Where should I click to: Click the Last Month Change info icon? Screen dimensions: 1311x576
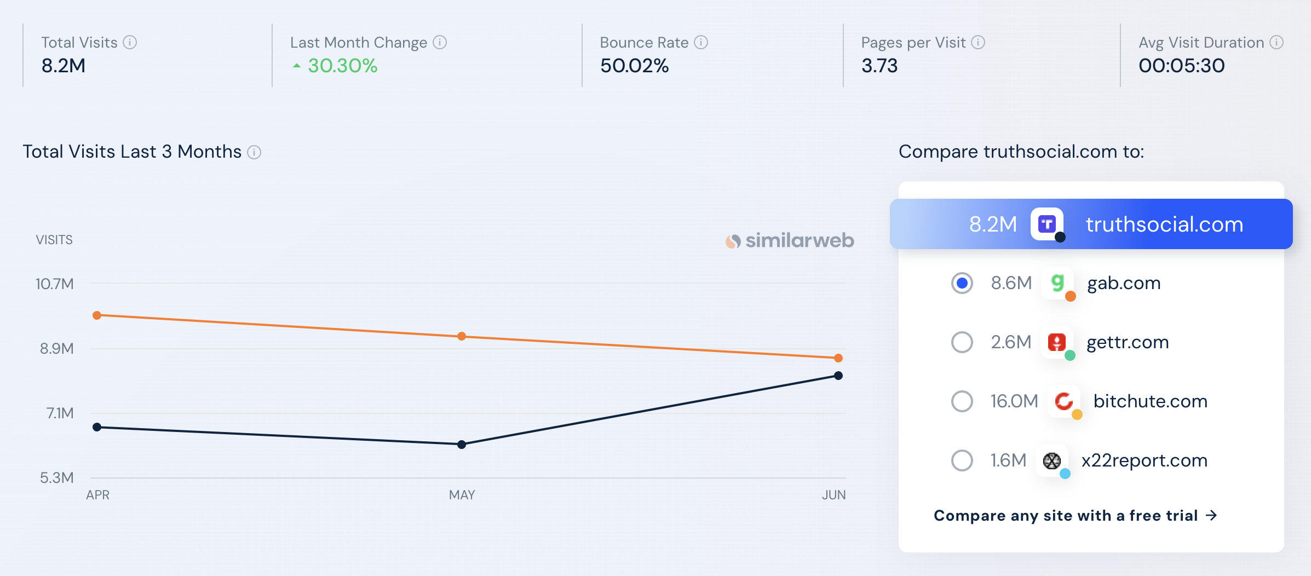[x=440, y=42]
